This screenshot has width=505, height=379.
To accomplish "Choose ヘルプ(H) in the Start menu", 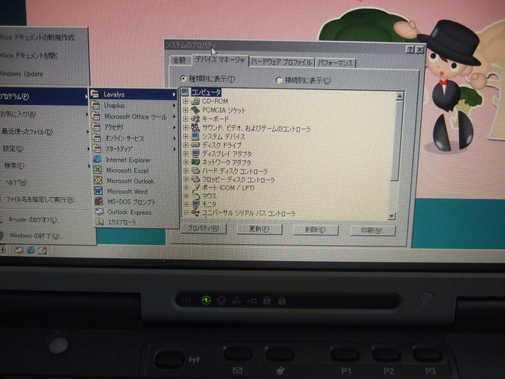I will (46, 182).
